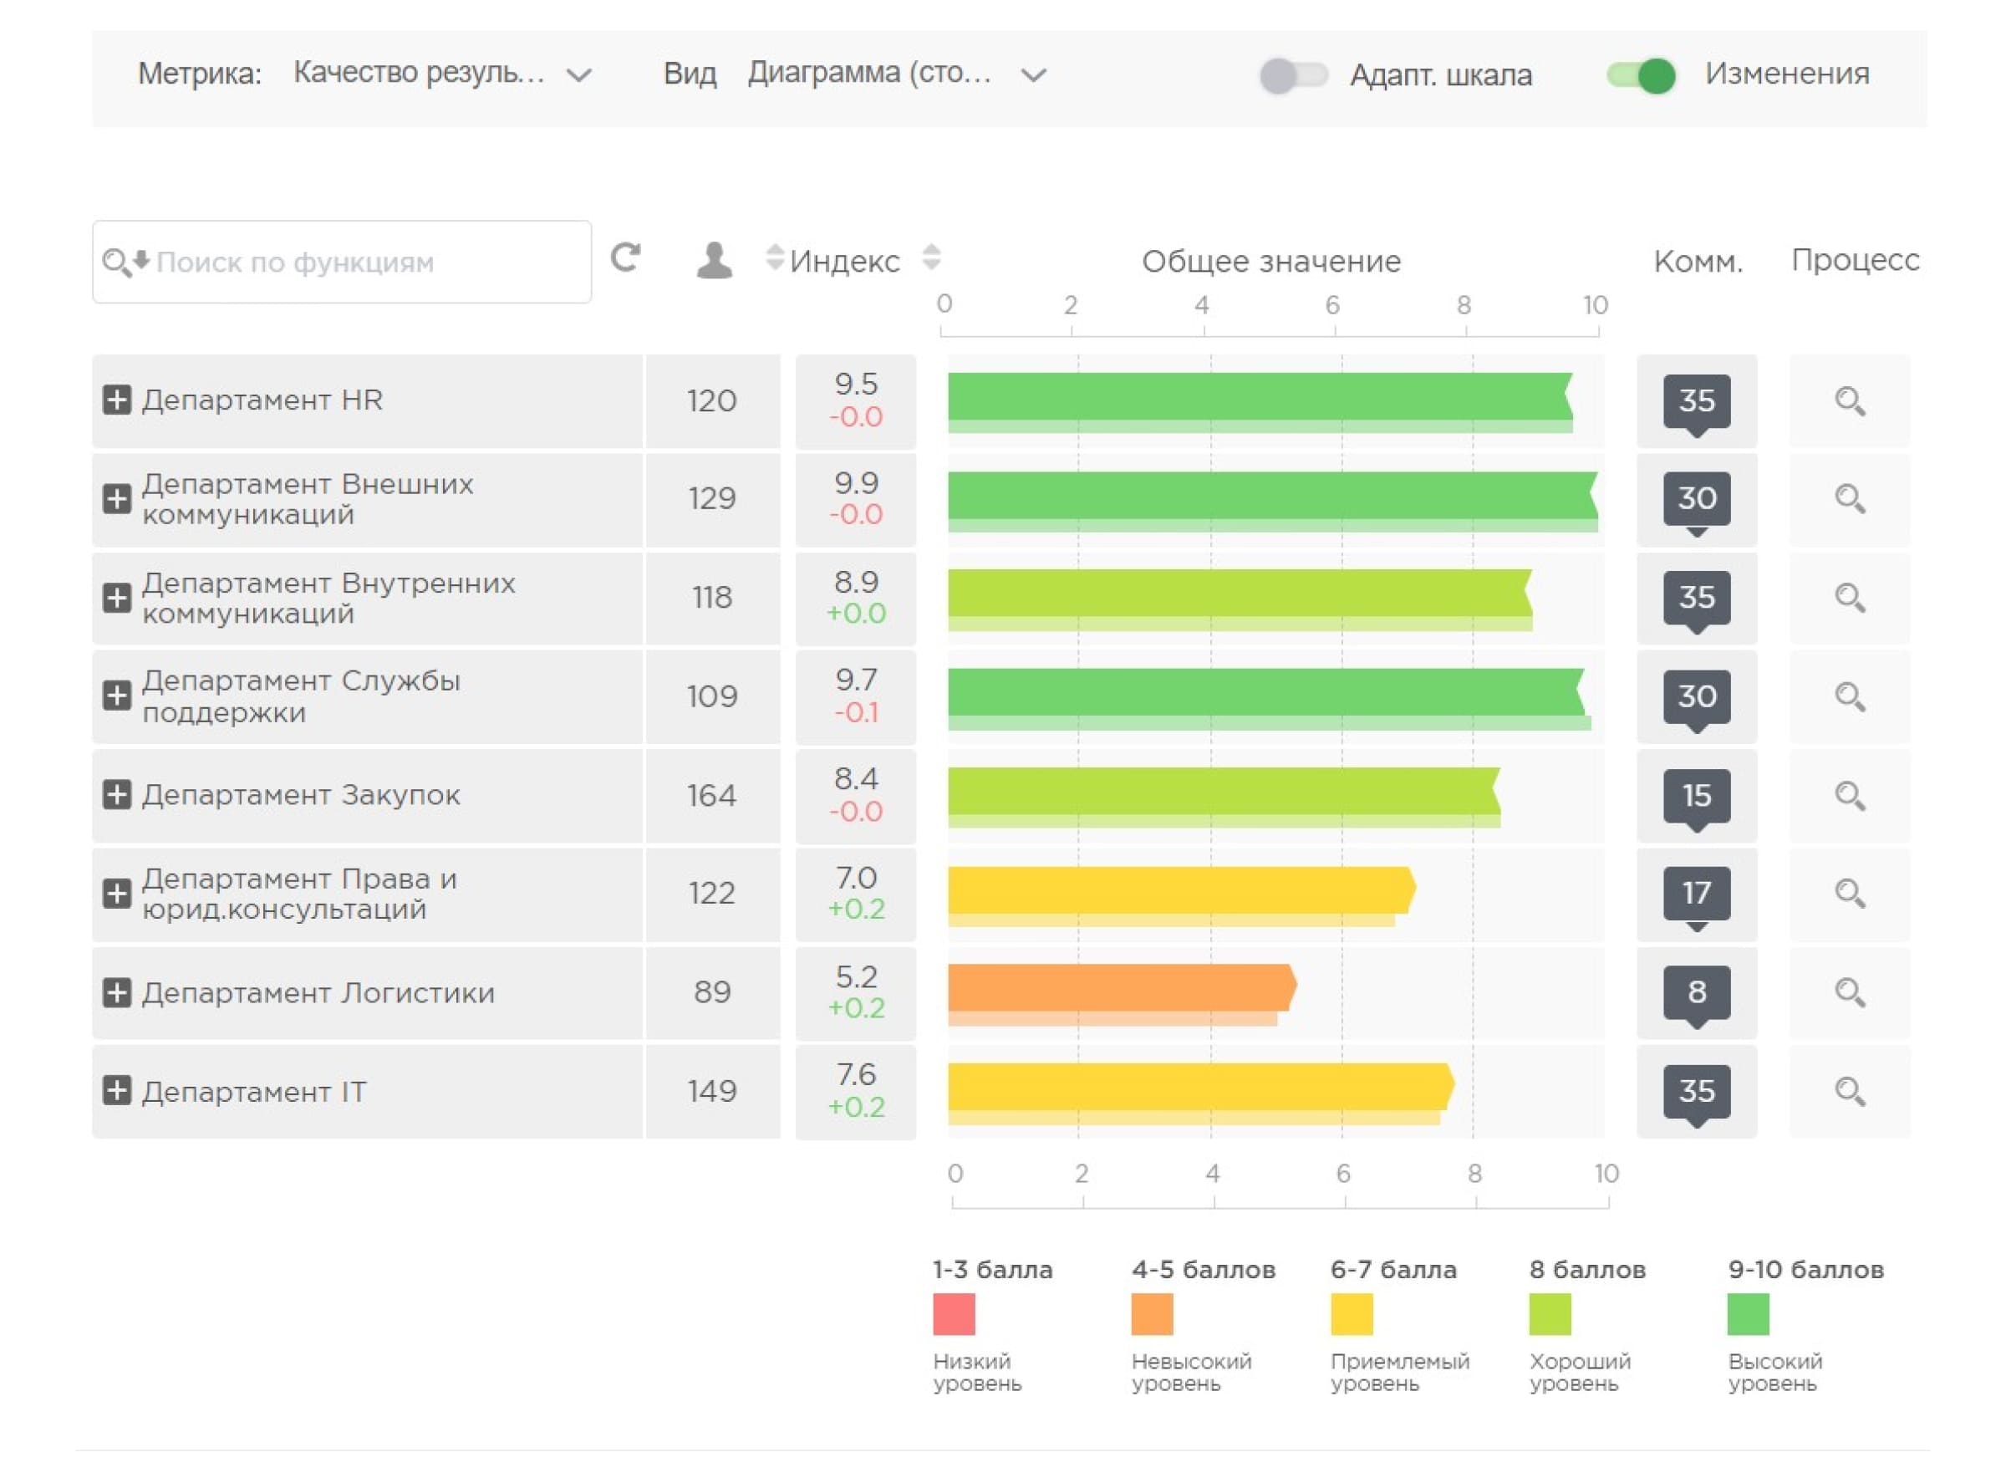The height and width of the screenshot is (1483, 2006).
Task: Expand the Департамент Закупок row
Action: pyautogui.click(x=117, y=794)
